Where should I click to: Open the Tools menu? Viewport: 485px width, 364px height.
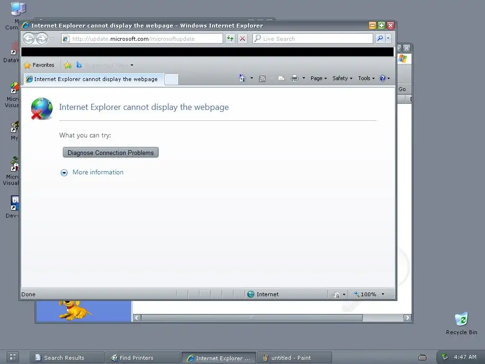point(366,78)
